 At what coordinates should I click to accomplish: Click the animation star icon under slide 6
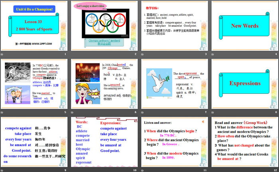[x=72, y=112]
